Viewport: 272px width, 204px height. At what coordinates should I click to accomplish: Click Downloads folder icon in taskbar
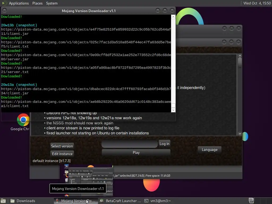[12, 201]
